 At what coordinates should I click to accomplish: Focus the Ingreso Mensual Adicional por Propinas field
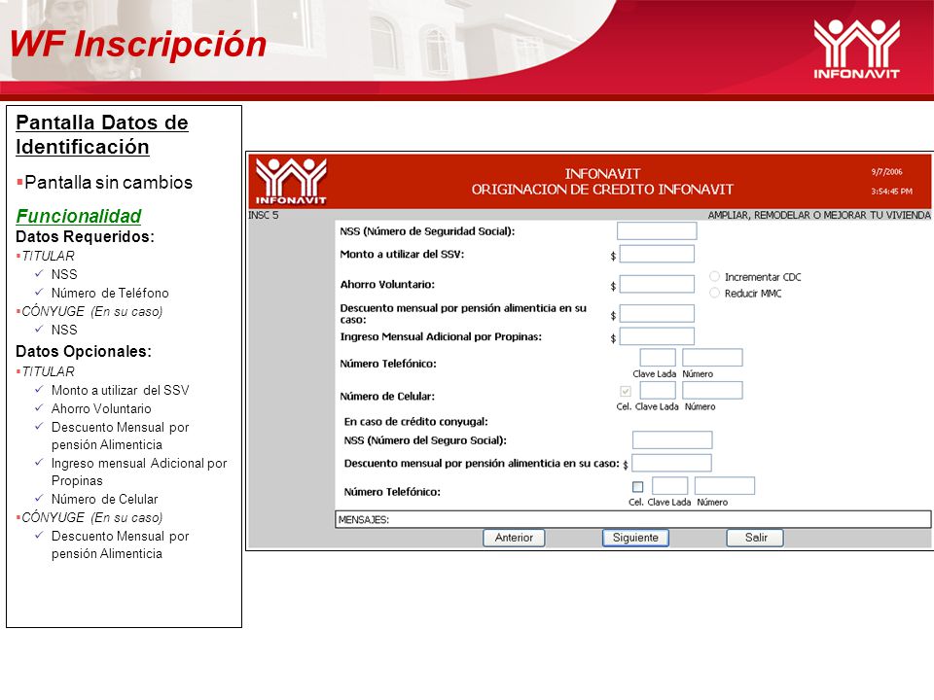[657, 336]
